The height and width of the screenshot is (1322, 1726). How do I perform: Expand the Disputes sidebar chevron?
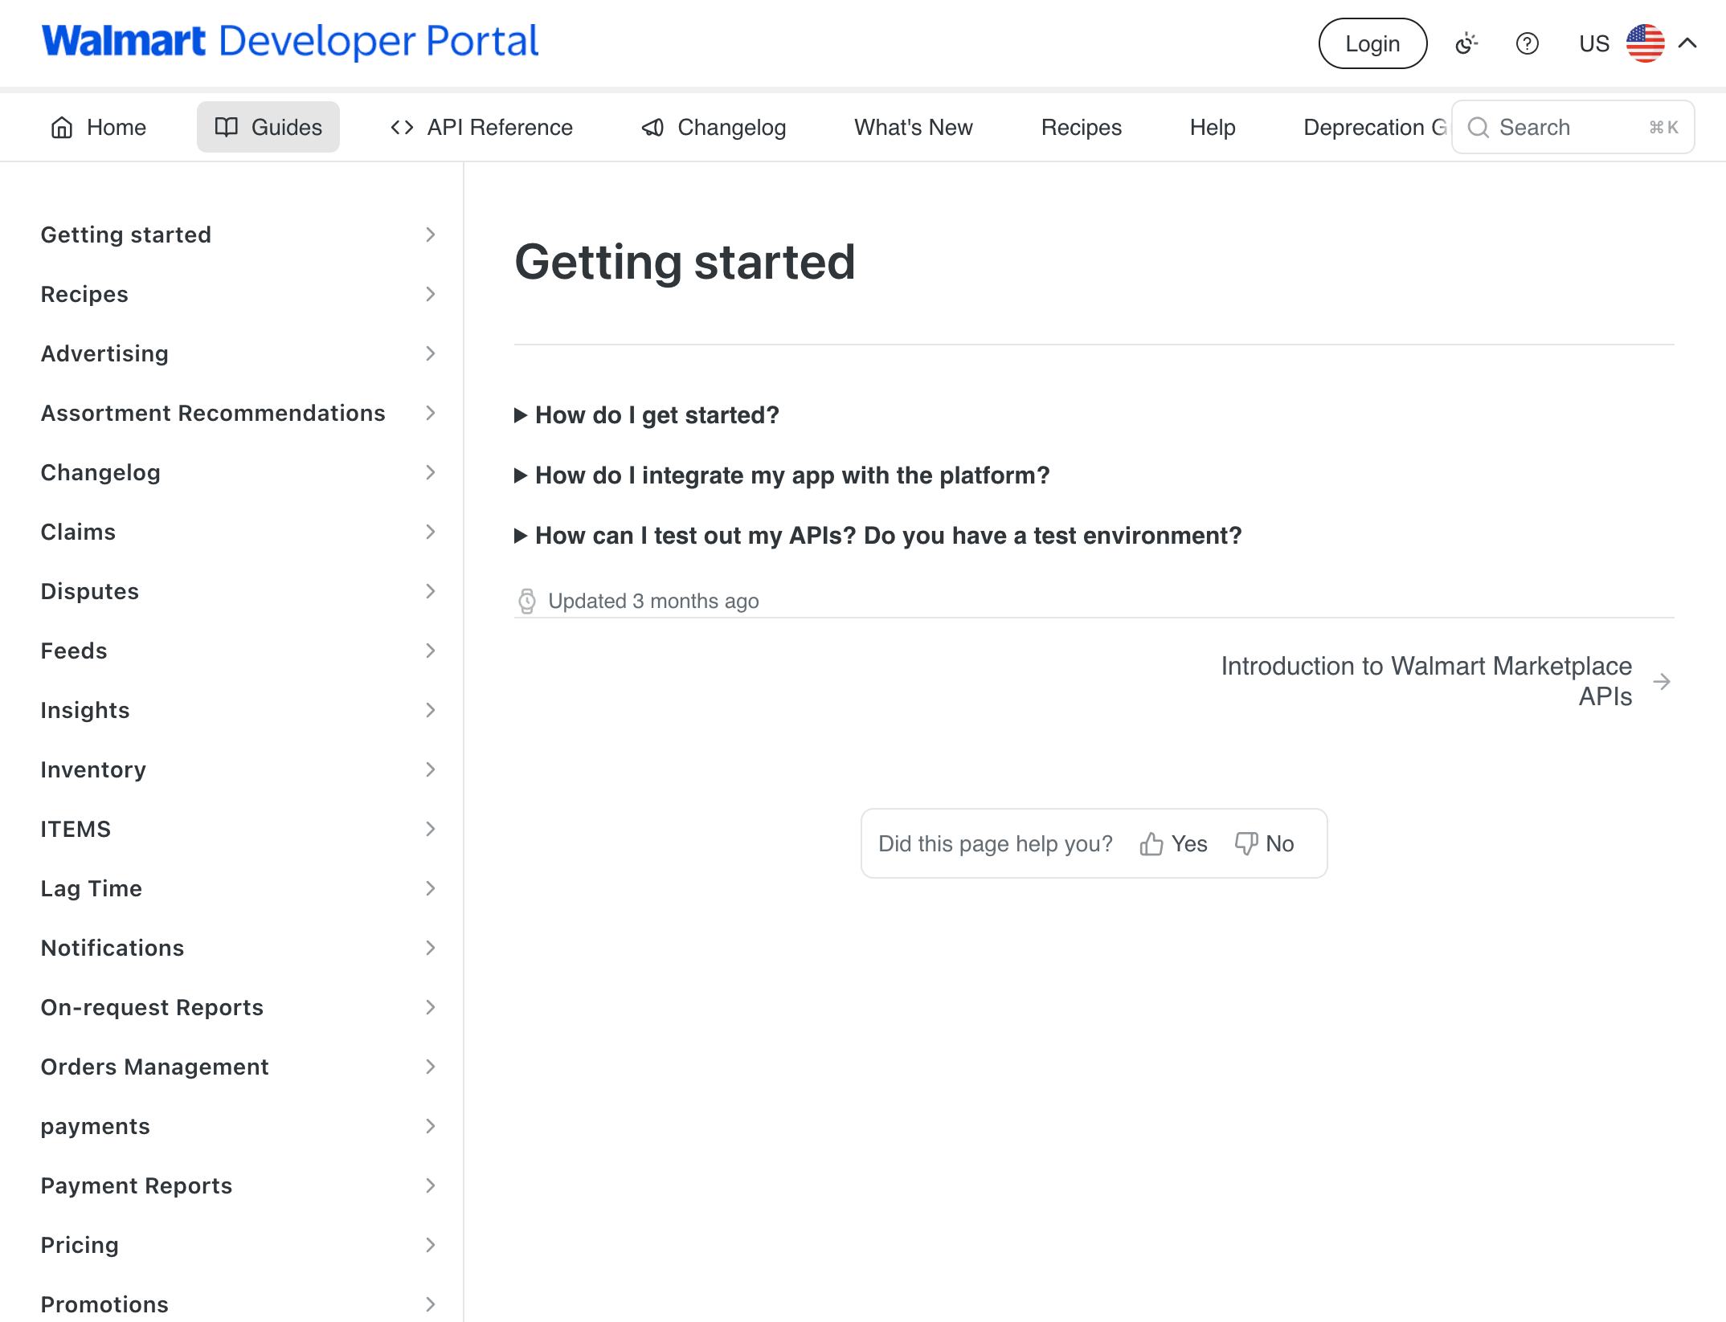point(431,591)
